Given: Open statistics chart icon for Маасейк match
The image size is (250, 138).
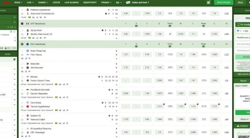Looking at the screenshot, I should tap(22, 72).
